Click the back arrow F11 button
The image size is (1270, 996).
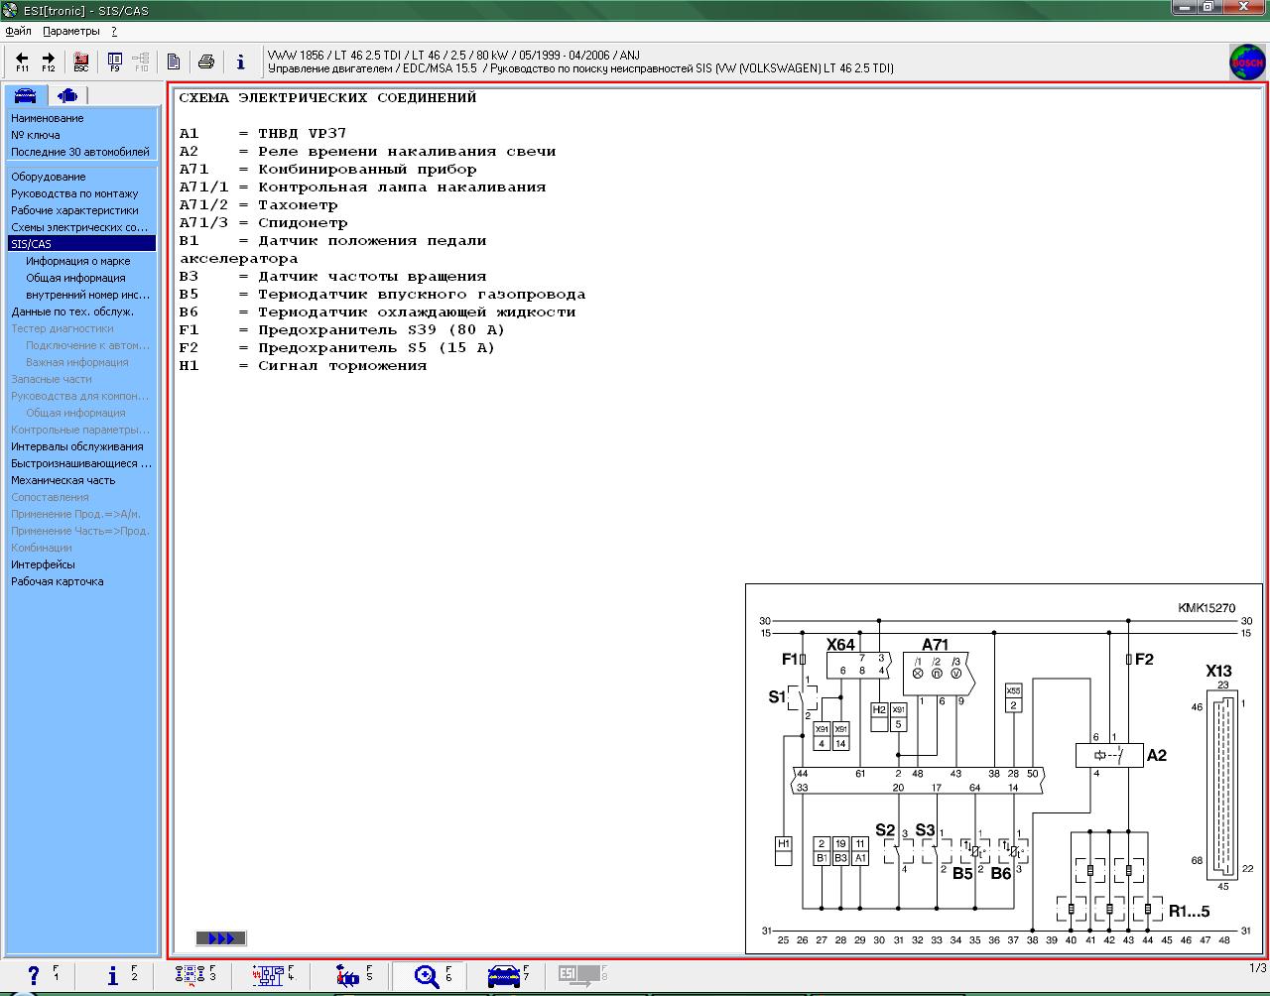[22, 62]
